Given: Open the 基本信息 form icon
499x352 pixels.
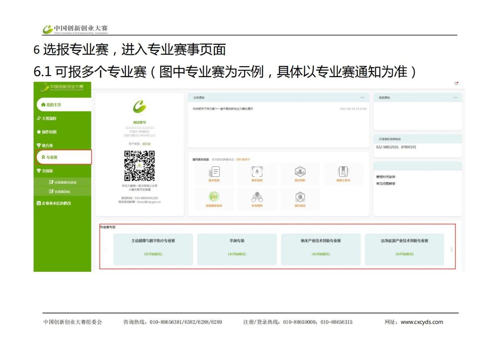Looking at the screenshot, I should point(214,173).
